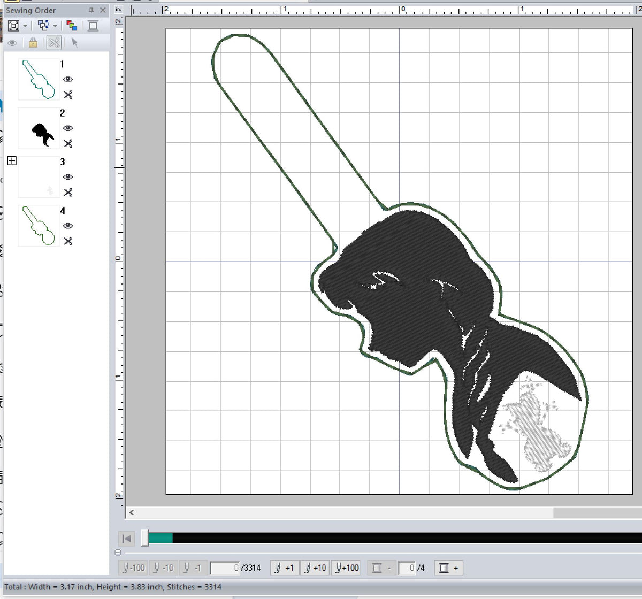Hide sewing order item 1 with its eye icon
Image resolution: width=642 pixels, height=599 pixels.
coord(68,79)
